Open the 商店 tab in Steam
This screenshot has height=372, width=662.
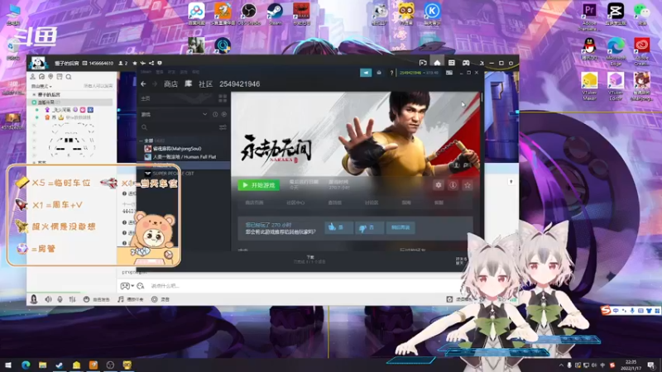(x=170, y=84)
